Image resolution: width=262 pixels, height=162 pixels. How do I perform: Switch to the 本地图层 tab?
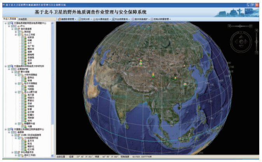(x=23, y=19)
